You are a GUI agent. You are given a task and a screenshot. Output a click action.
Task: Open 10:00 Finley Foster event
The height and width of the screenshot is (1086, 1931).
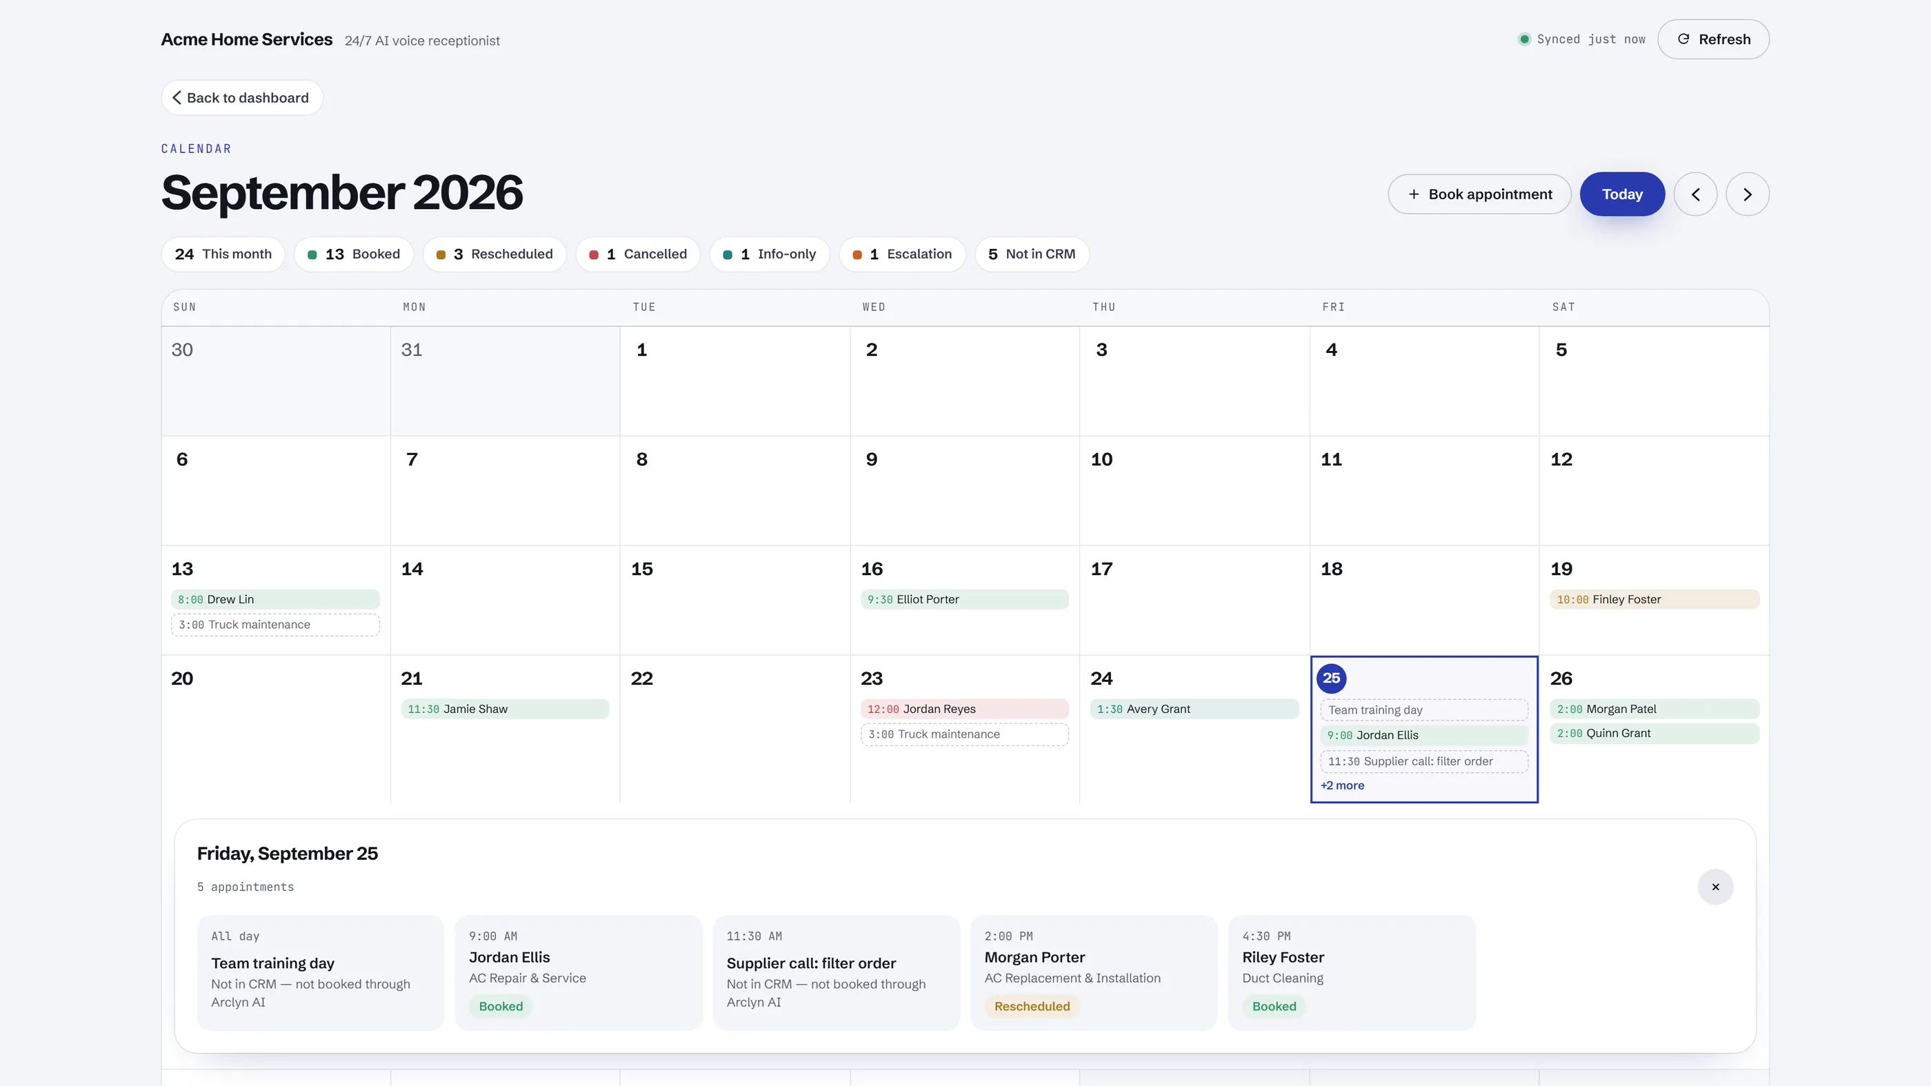click(x=1654, y=600)
